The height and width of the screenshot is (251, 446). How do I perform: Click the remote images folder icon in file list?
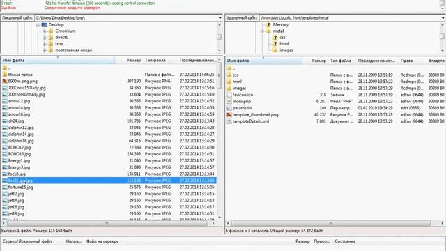[x=229, y=89]
